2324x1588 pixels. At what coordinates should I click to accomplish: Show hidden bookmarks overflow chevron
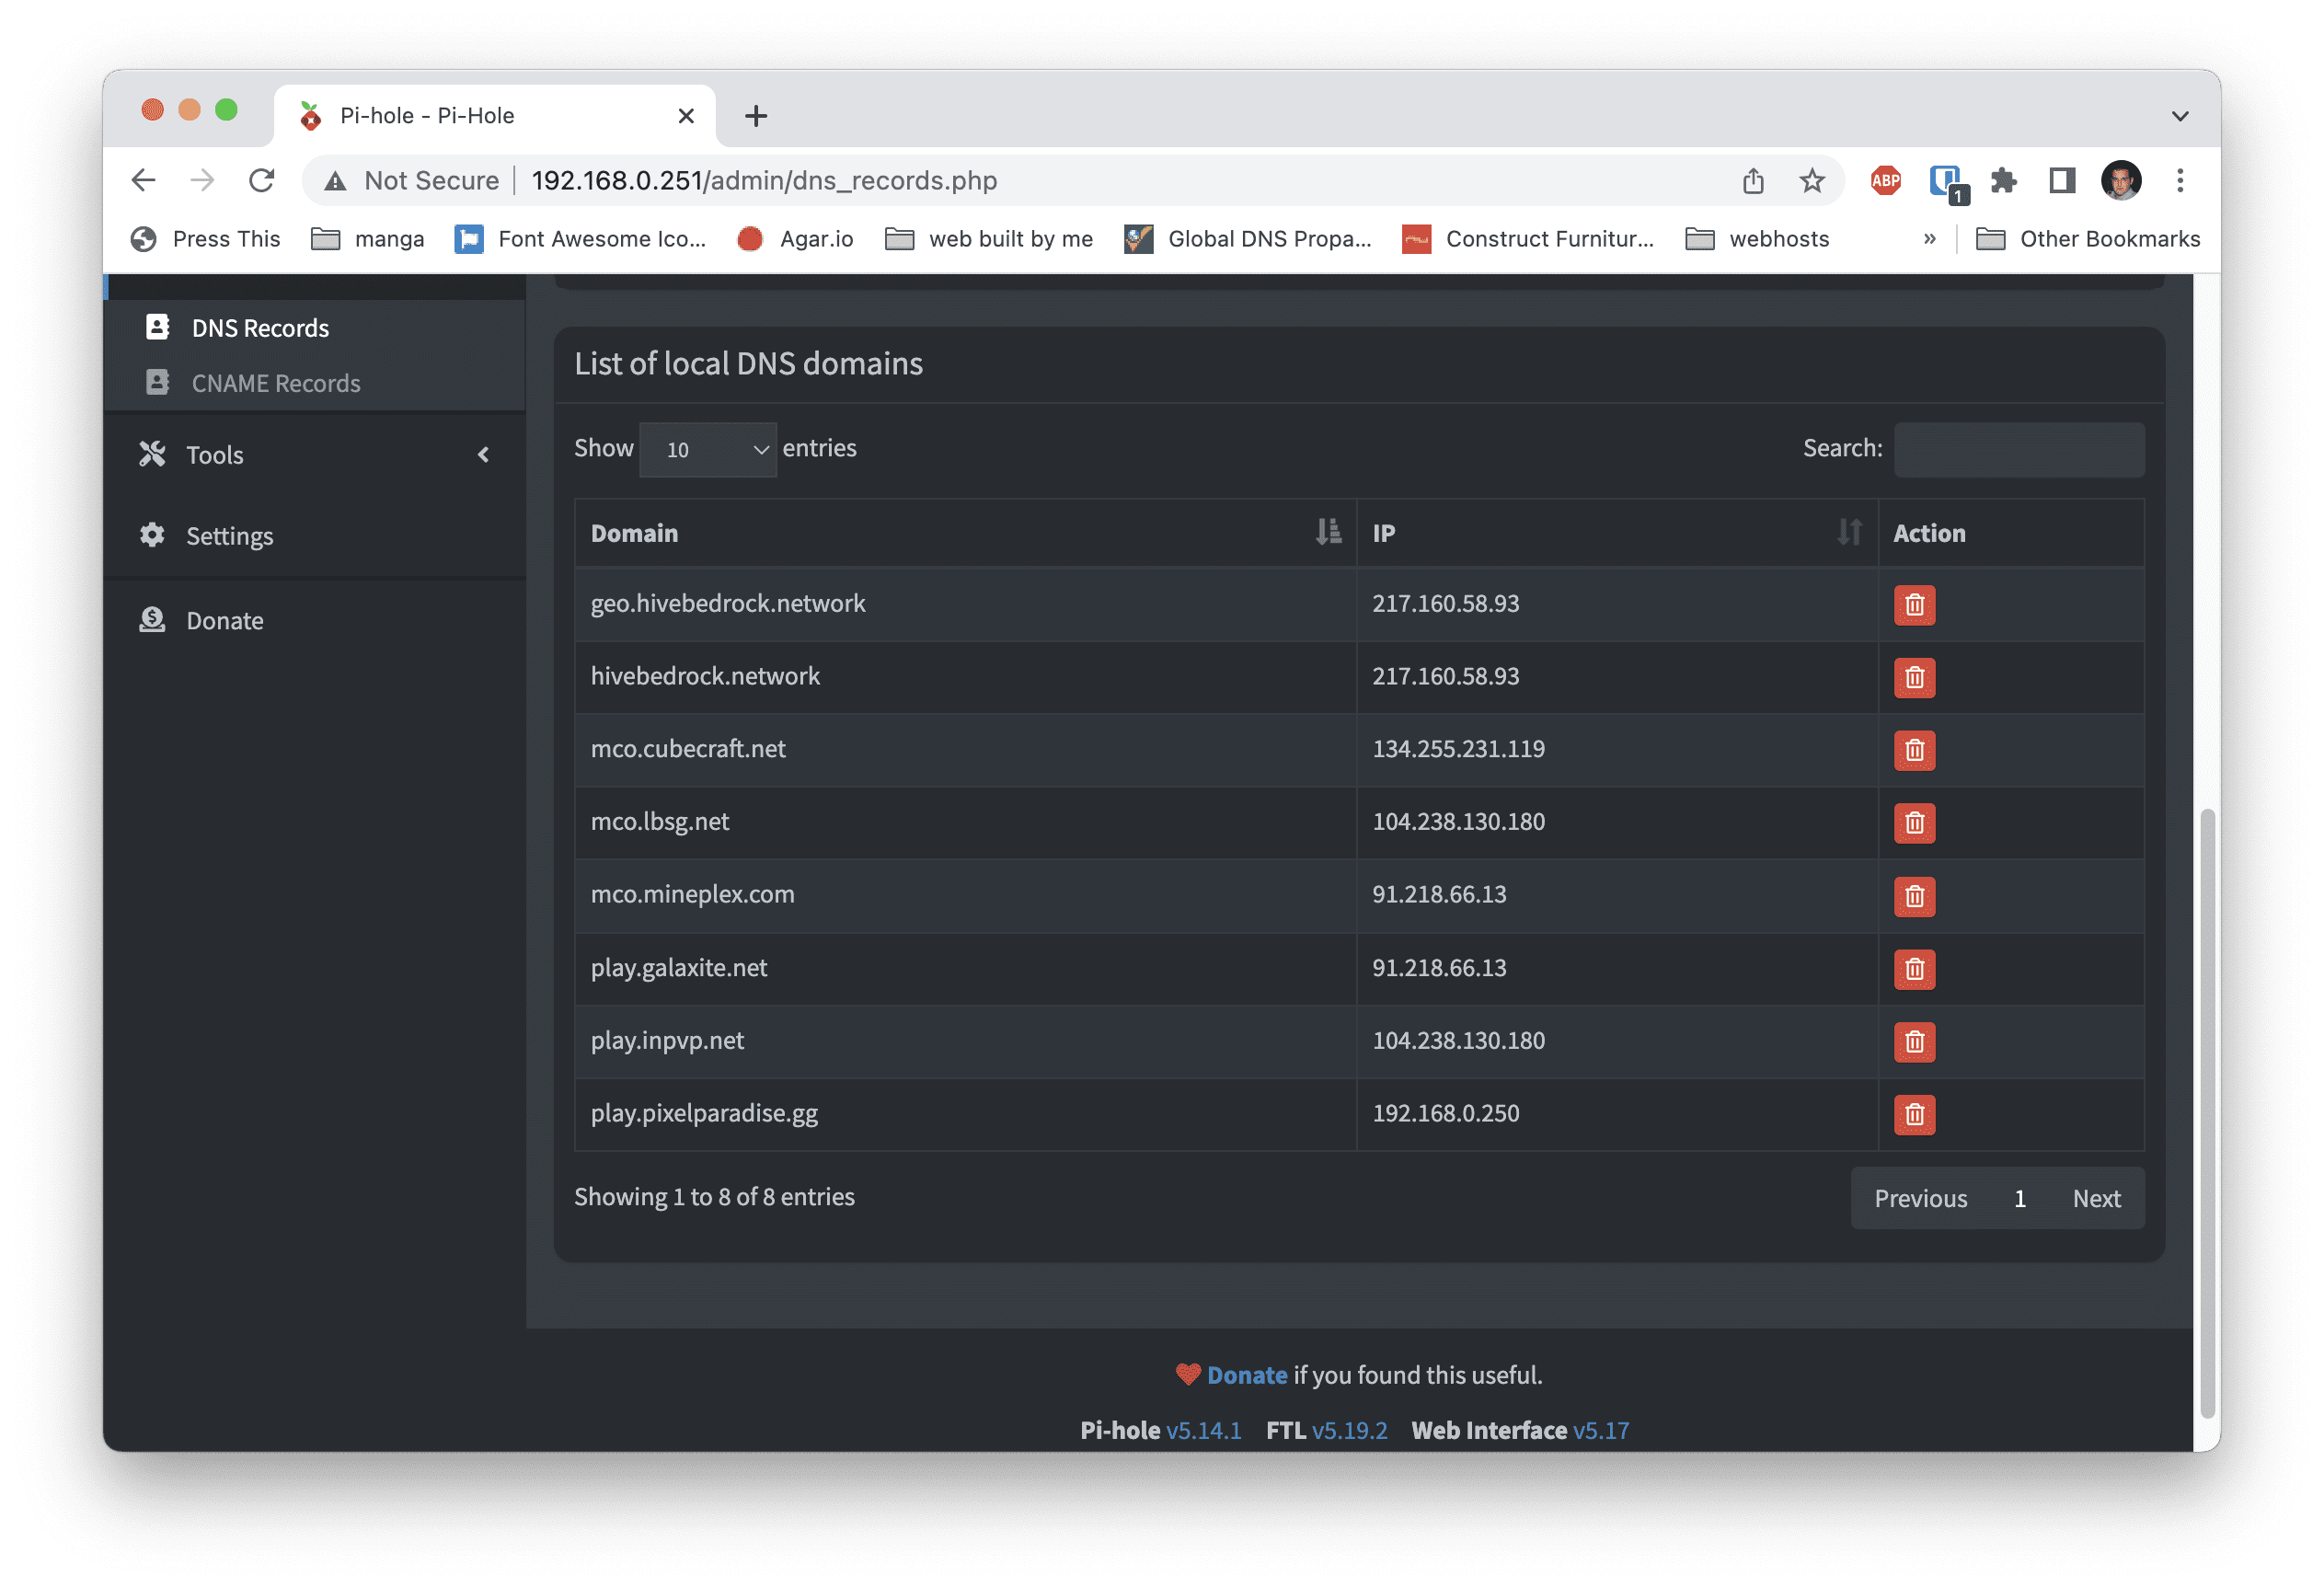(1929, 239)
